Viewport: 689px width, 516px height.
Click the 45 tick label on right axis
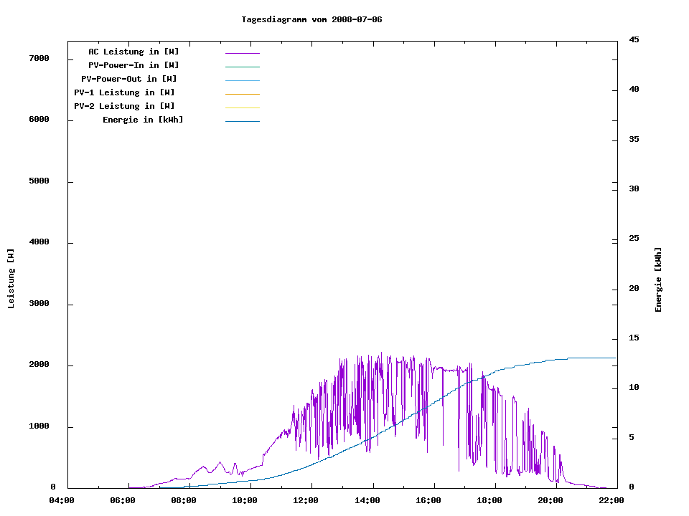click(x=634, y=39)
